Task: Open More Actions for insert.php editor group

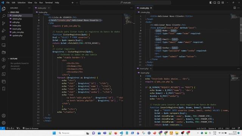Action: (x=239, y=69)
